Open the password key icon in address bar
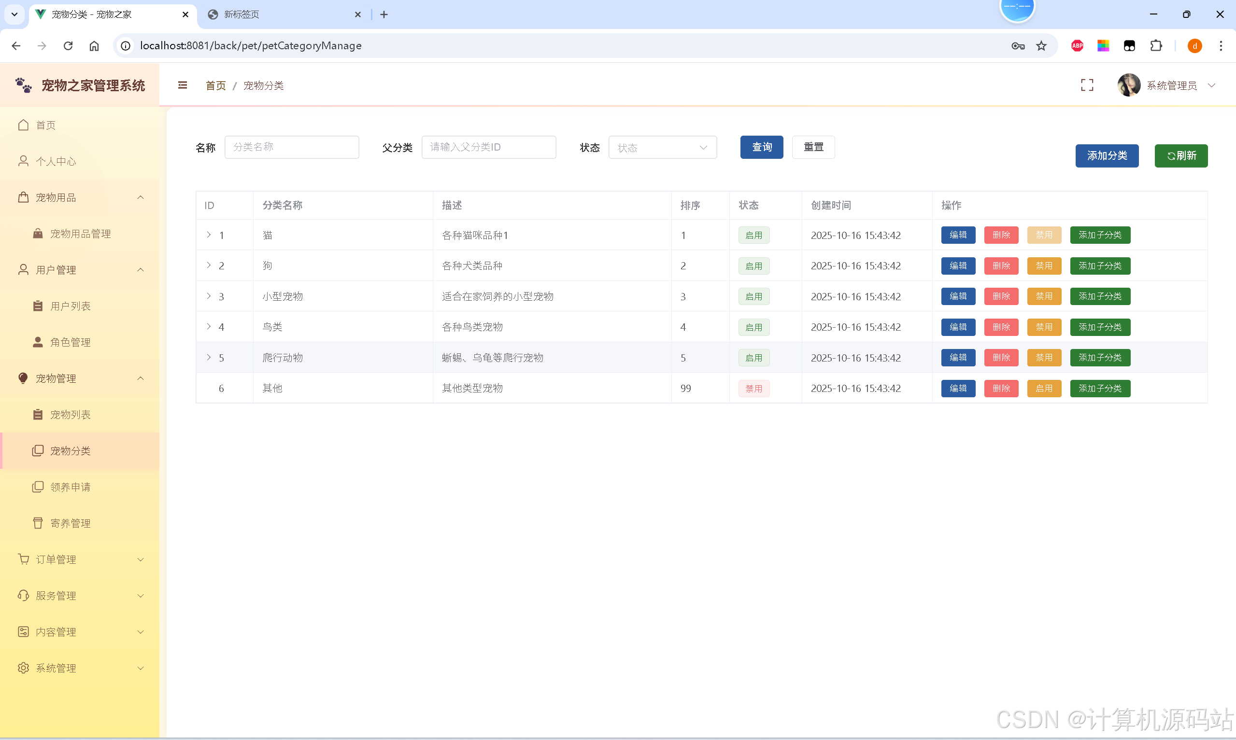The image size is (1236, 740). pos(1018,46)
